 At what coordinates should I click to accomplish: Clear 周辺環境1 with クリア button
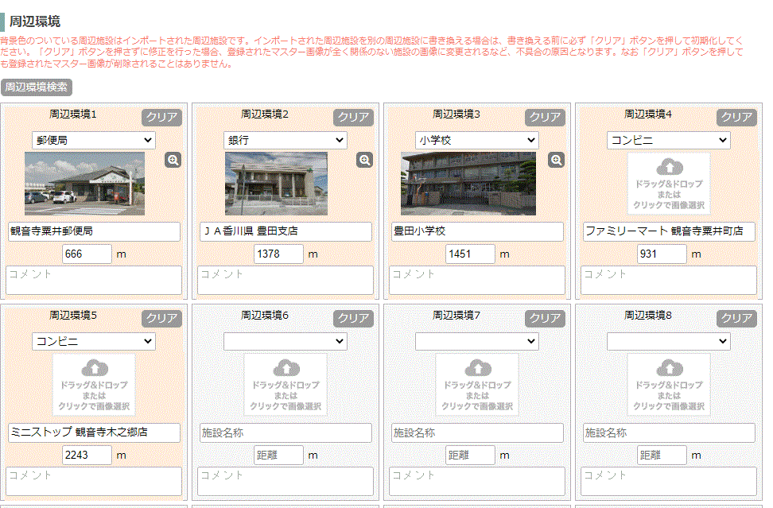click(x=161, y=118)
